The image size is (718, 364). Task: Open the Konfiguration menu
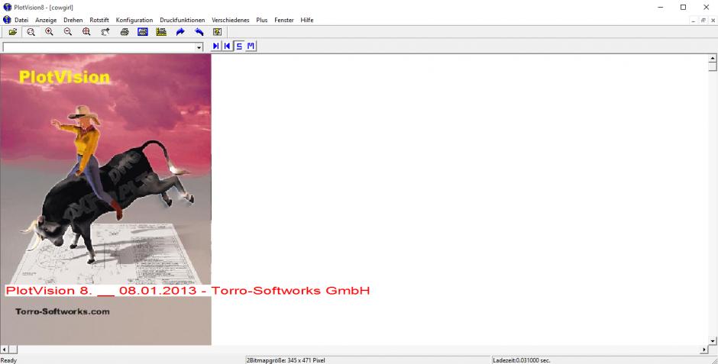(134, 20)
